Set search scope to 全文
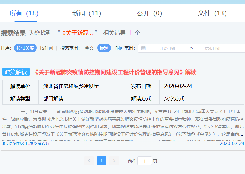 click(89, 48)
